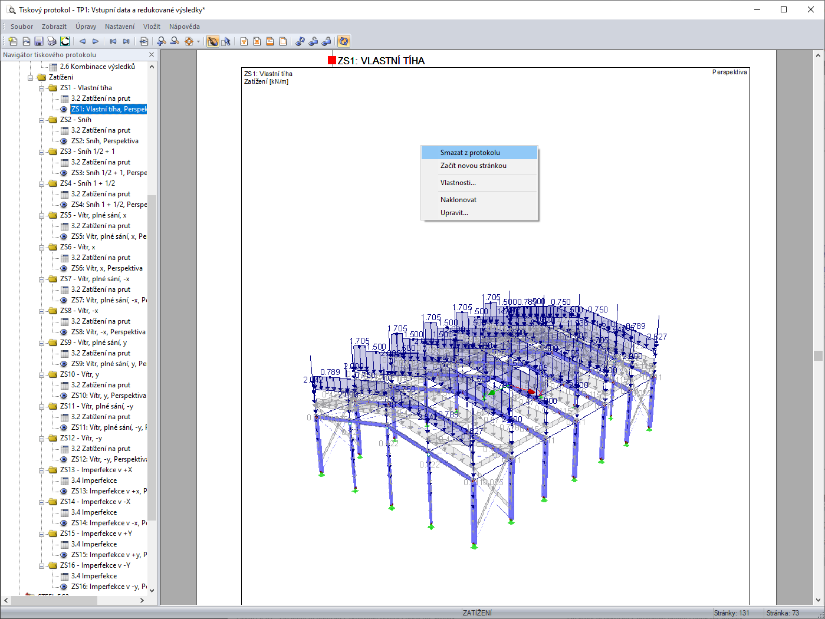Viewport: 825px width, 619px height.
Task: Click the page preview scroll-down arrow
Action: click(818, 600)
